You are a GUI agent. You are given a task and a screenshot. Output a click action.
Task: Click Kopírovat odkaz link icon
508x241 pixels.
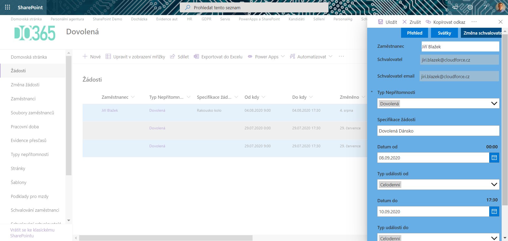(x=428, y=22)
